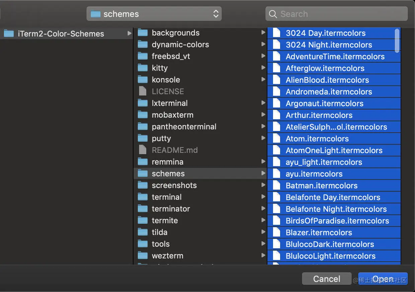Click the Search field

336,14
